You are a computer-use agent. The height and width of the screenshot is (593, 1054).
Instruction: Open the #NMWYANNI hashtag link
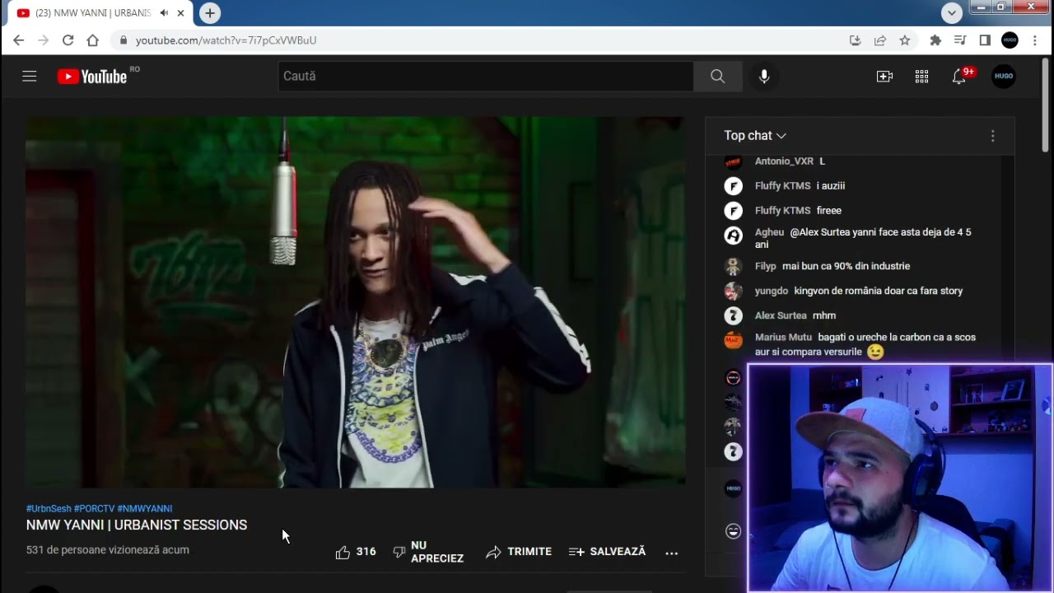145,509
